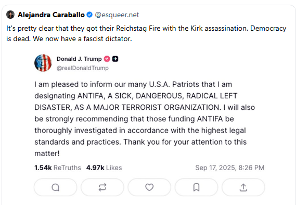Bookmark the post with bookmark icon
Image resolution: width=296 pixels, height=205 pixels.
196,187
